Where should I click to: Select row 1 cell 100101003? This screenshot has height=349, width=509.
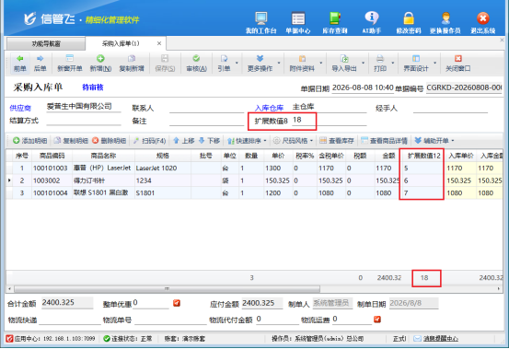point(51,169)
